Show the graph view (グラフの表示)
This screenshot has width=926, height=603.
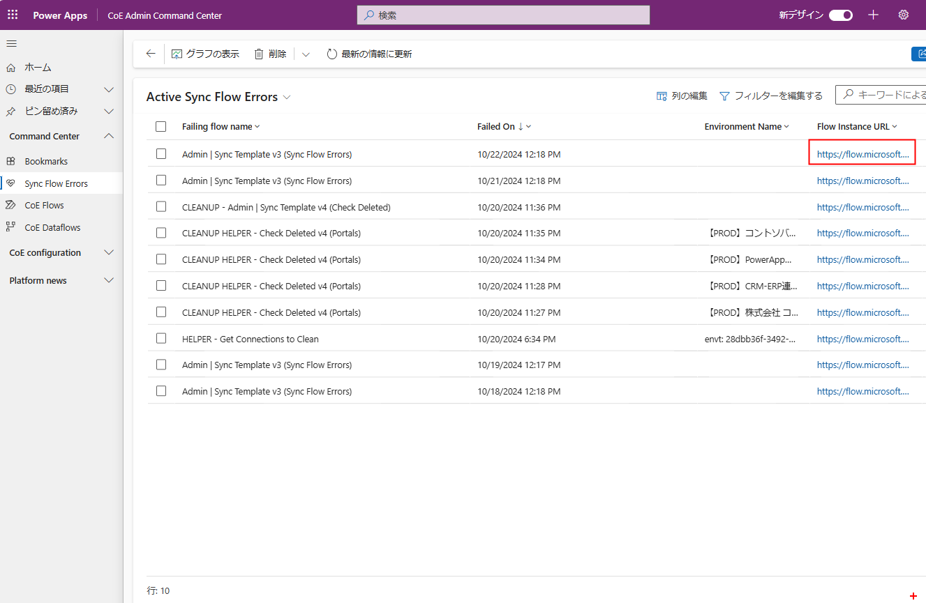[x=205, y=54]
